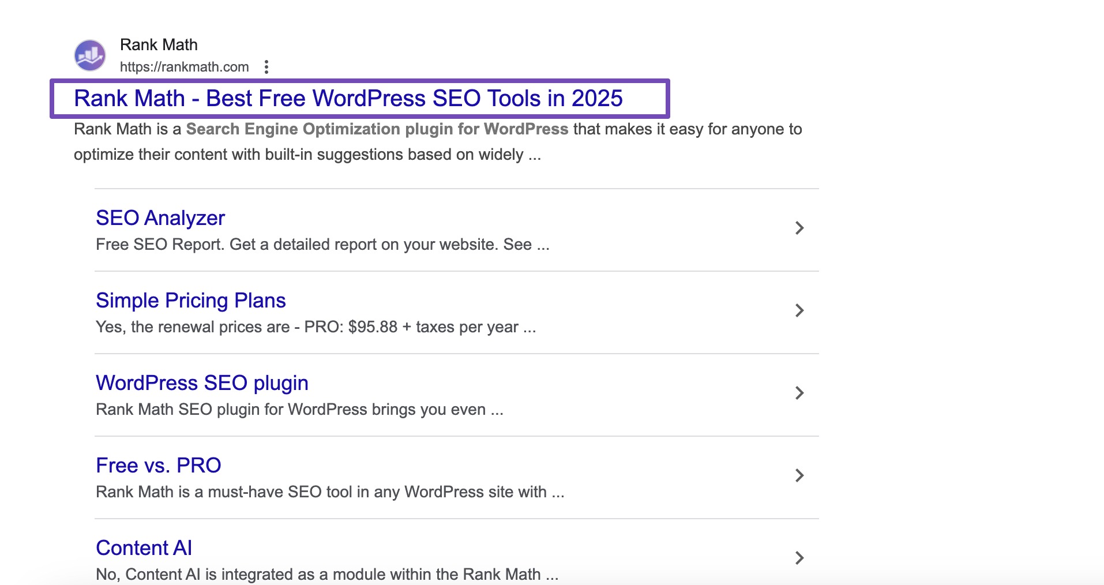The height and width of the screenshot is (585, 1104).
Task: Open the three-dot menu beside rankmath.com
Action: point(266,67)
